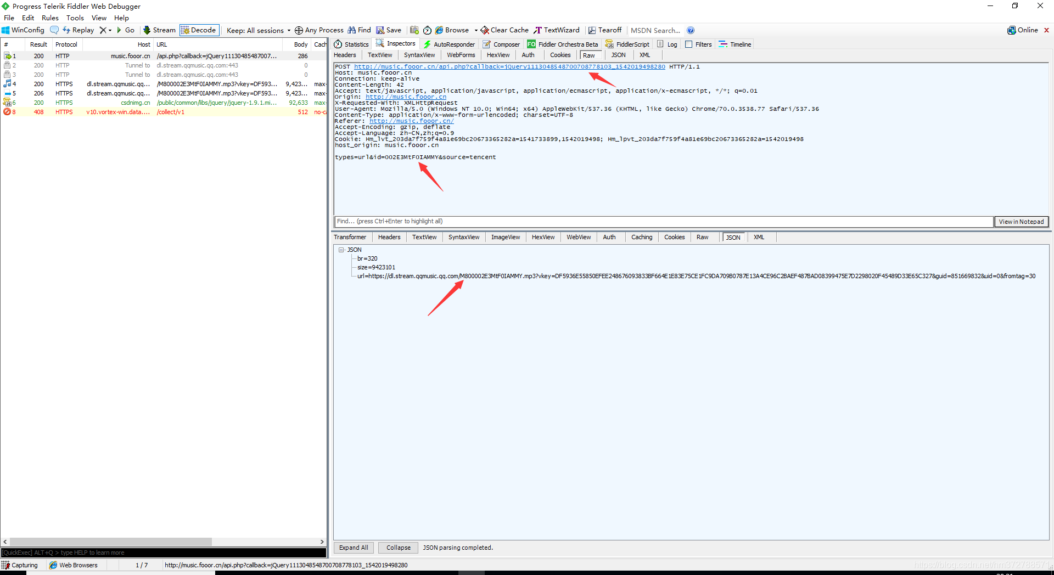Select session 8 blocked 408 row
1054x575 pixels.
point(164,112)
